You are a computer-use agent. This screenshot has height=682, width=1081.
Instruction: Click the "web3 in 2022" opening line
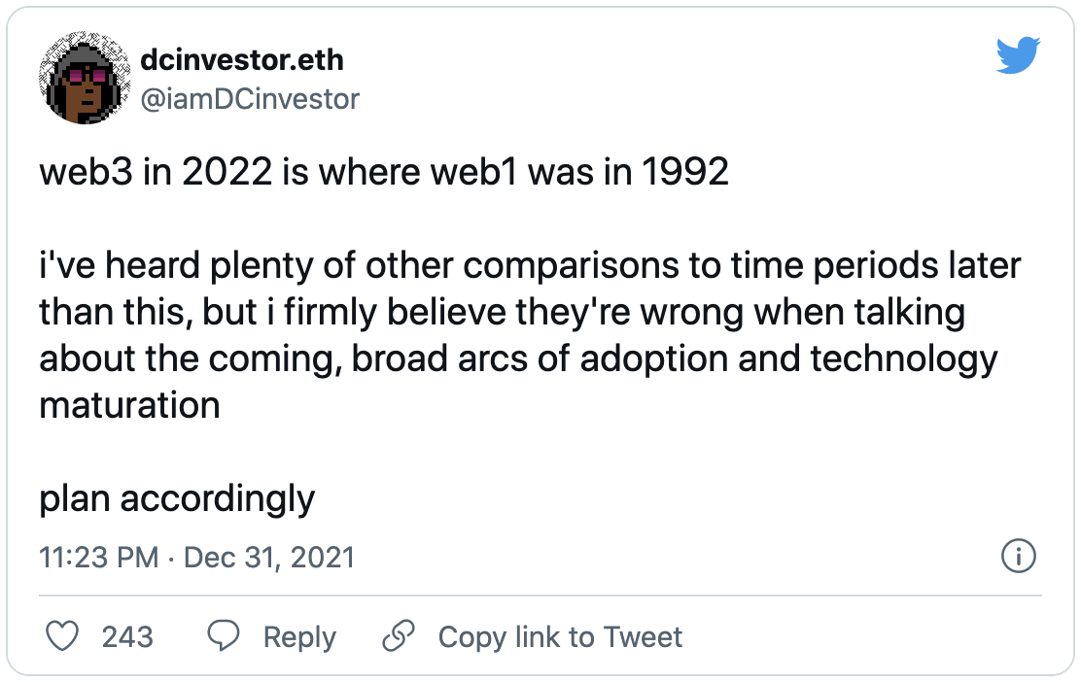[x=384, y=172]
